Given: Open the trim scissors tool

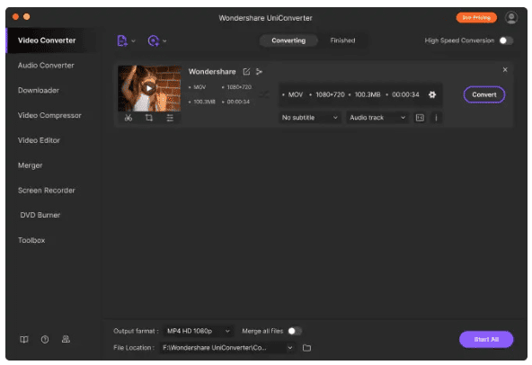Looking at the screenshot, I should pos(129,118).
